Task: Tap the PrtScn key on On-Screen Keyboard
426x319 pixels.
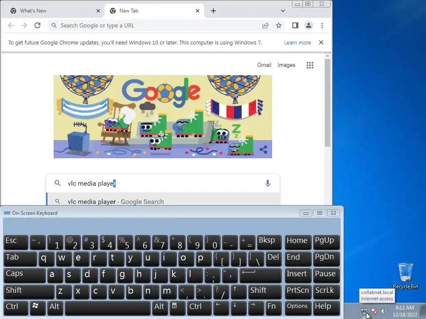Action: coord(298,292)
